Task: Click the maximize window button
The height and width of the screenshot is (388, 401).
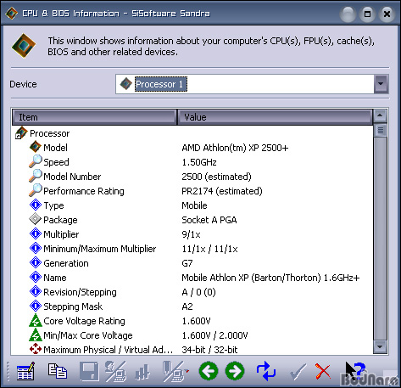Action: tap(367, 14)
